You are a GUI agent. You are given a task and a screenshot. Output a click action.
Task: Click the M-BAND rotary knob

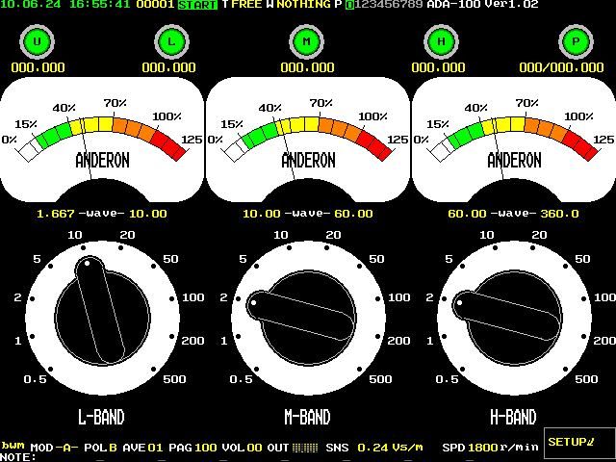tap(308, 312)
